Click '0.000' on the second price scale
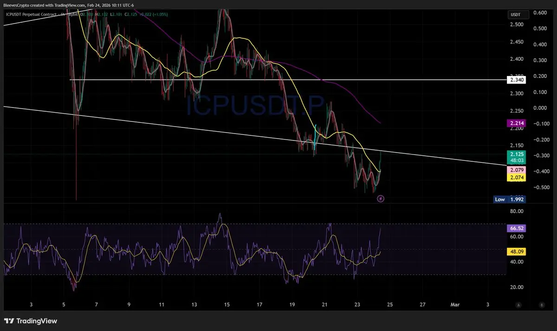 539,108
